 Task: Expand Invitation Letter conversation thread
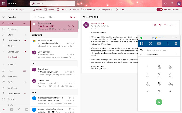coord(38,55)
